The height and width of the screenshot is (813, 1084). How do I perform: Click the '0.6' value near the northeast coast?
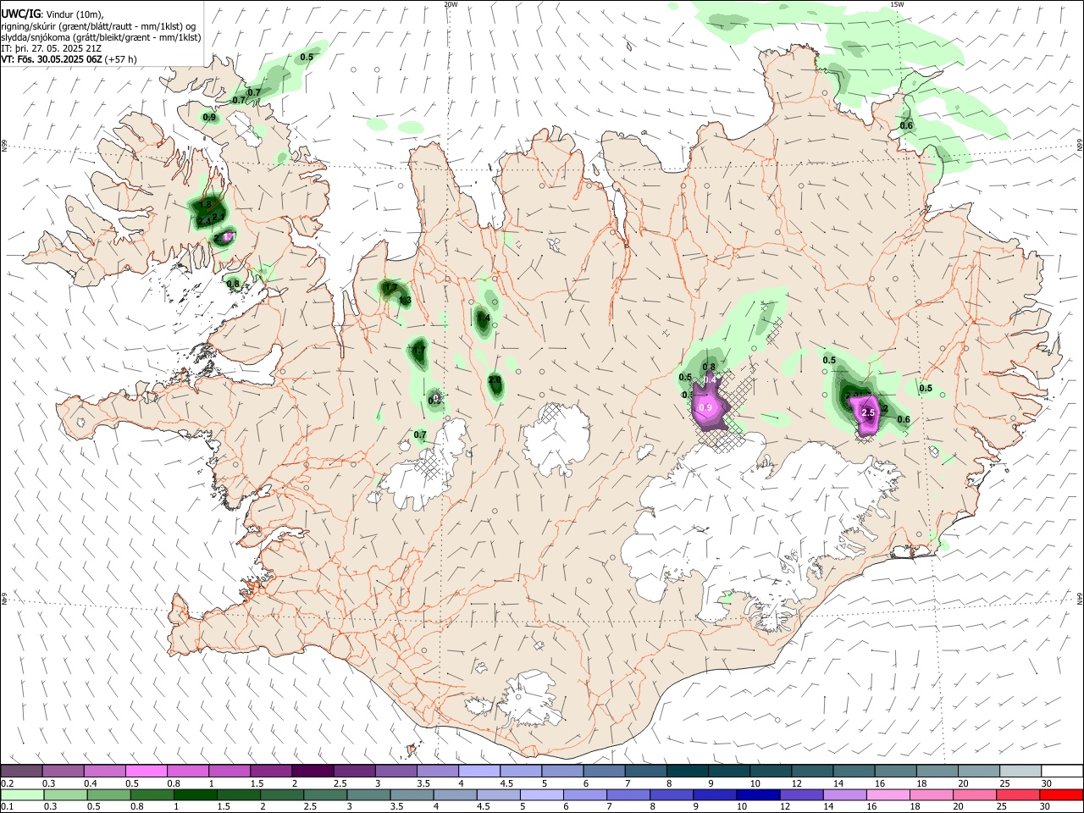(906, 126)
